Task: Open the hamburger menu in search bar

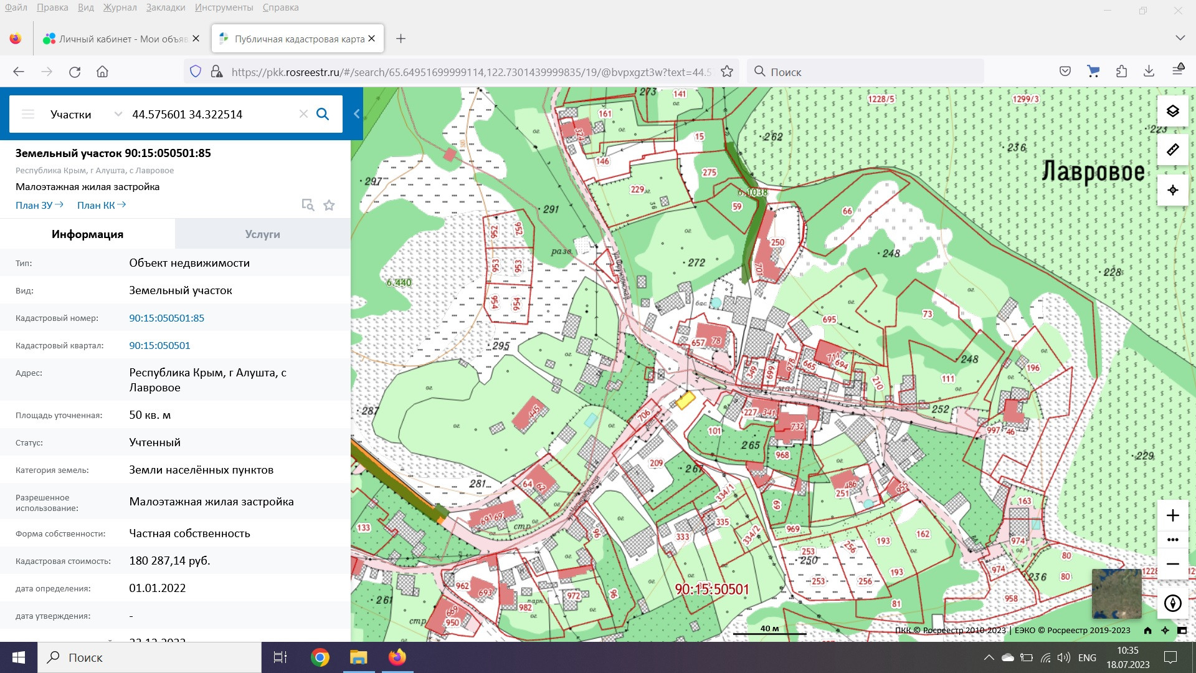Action: [28, 114]
